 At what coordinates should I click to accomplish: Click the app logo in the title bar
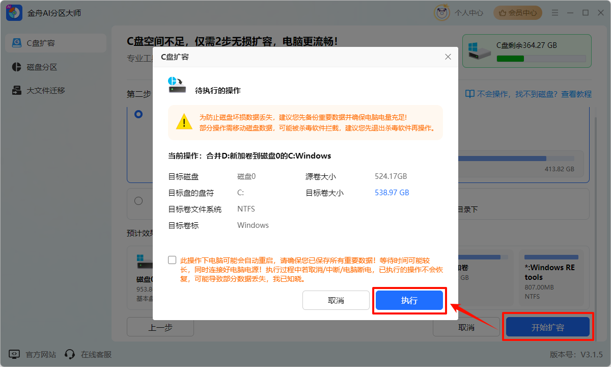[x=14, y=13]
